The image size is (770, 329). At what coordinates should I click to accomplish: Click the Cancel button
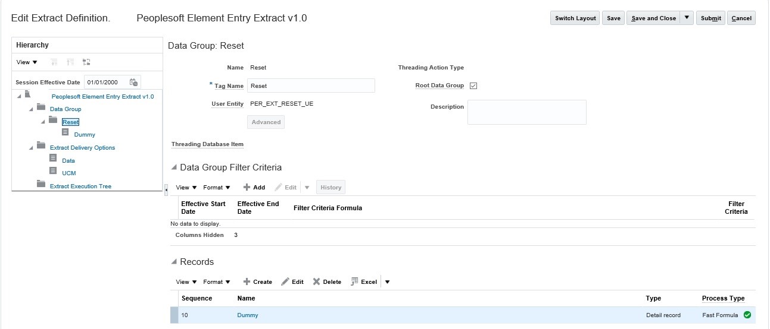coord(741,18)
